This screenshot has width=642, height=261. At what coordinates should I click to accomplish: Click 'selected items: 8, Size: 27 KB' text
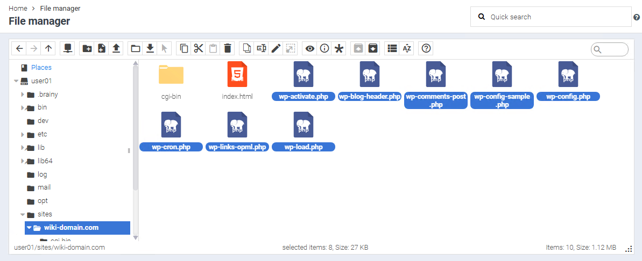(x=325, y=248)
